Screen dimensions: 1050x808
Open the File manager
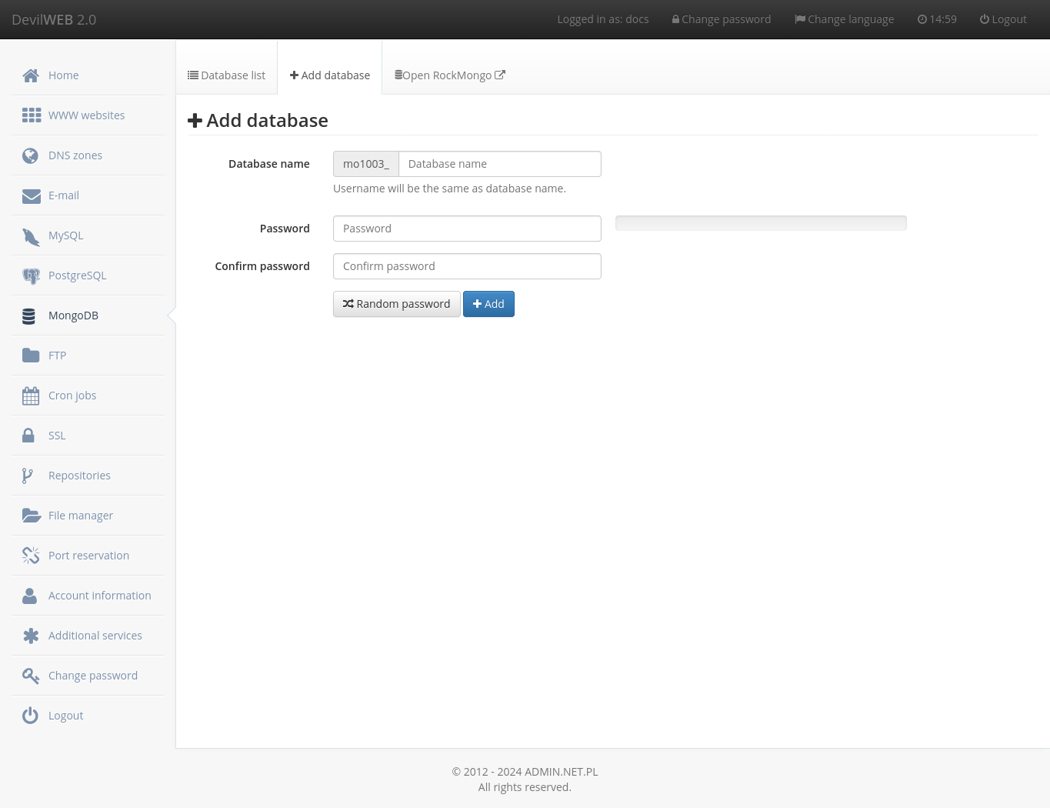click(80, 515)
